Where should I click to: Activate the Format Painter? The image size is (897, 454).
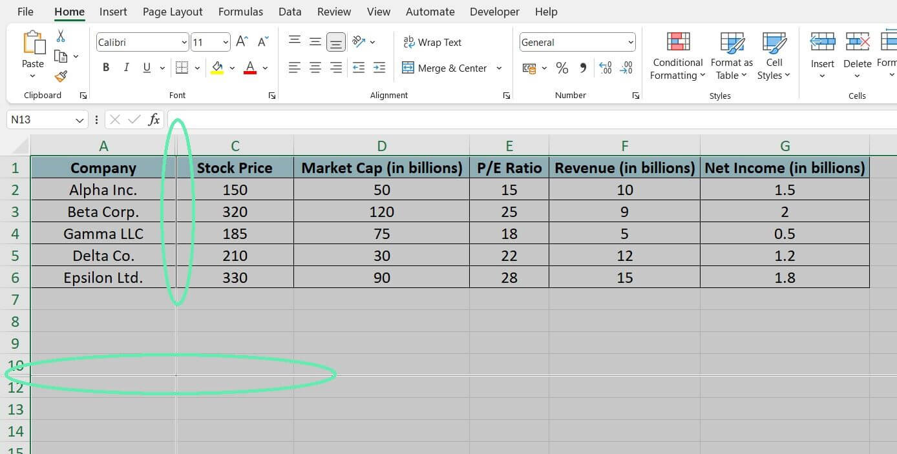[x=60, y=76]
